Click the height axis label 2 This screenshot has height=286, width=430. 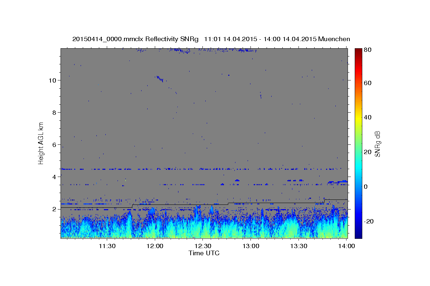point(54,209)
